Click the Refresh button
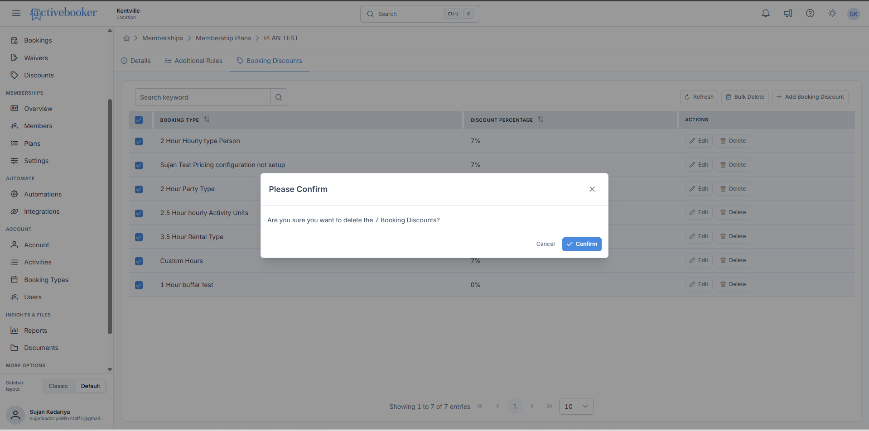 (699, 97)
